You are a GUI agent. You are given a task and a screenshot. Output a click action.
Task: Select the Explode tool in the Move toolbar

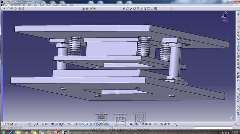[x=91, y=9]
